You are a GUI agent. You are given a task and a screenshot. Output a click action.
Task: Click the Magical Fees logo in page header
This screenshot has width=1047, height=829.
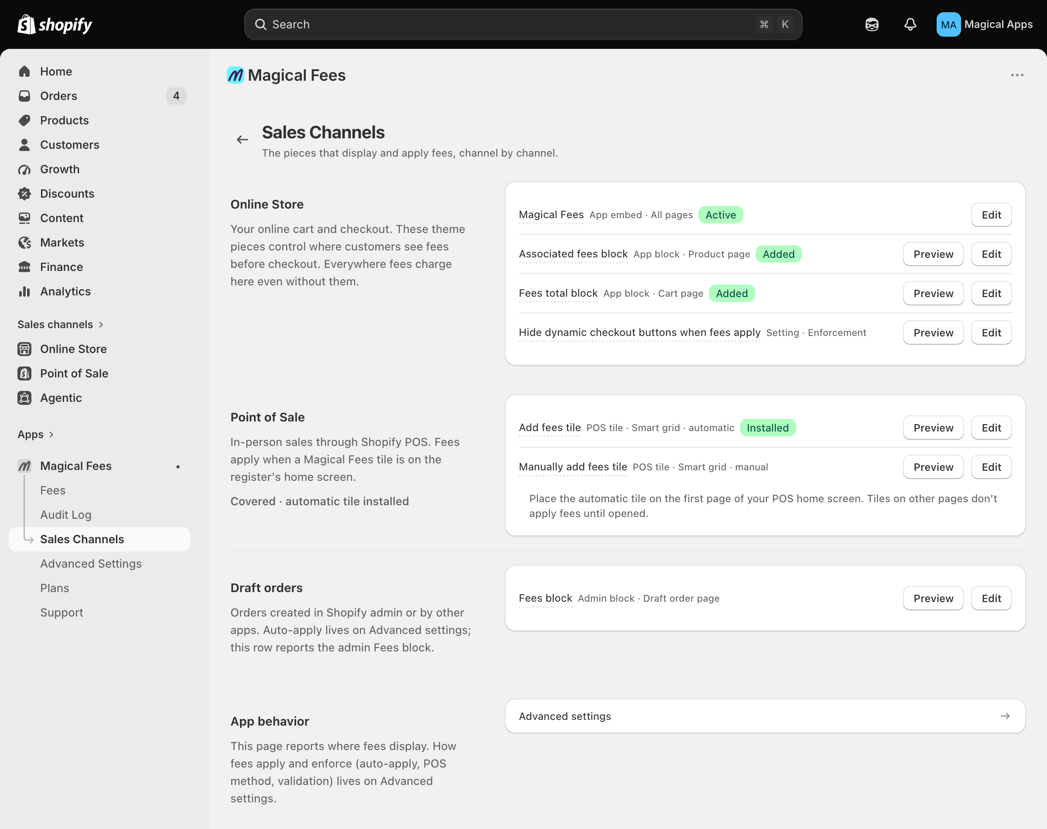pyautogui.click(x=235, y=75)
